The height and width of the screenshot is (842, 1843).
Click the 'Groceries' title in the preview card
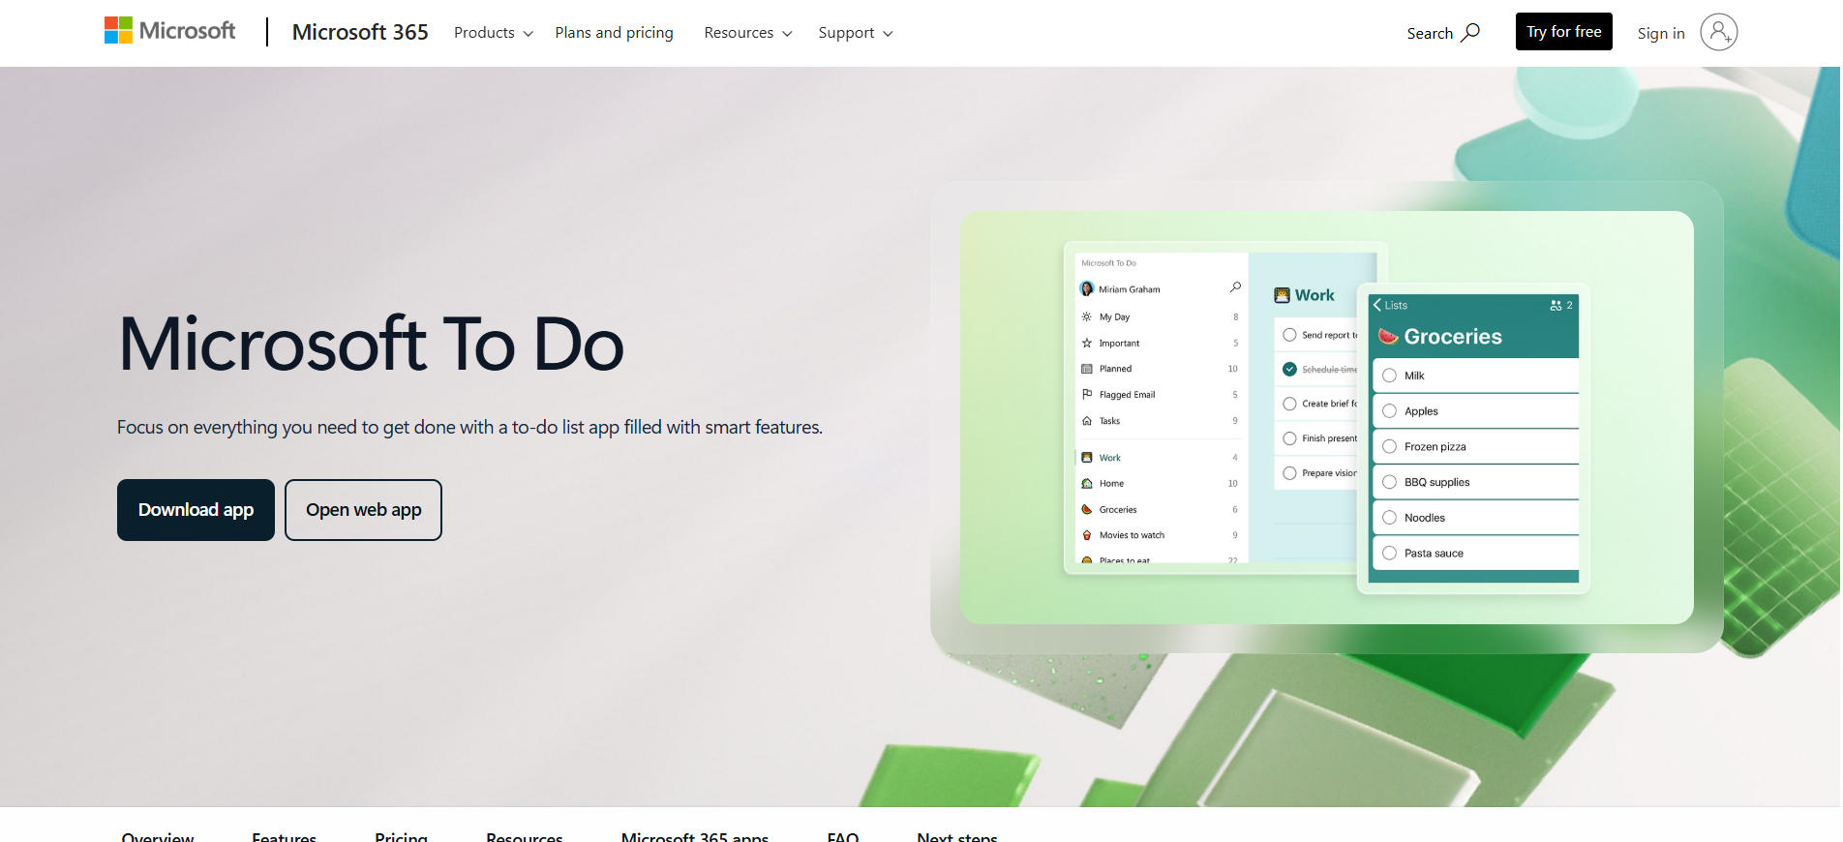pos(1453,336)
